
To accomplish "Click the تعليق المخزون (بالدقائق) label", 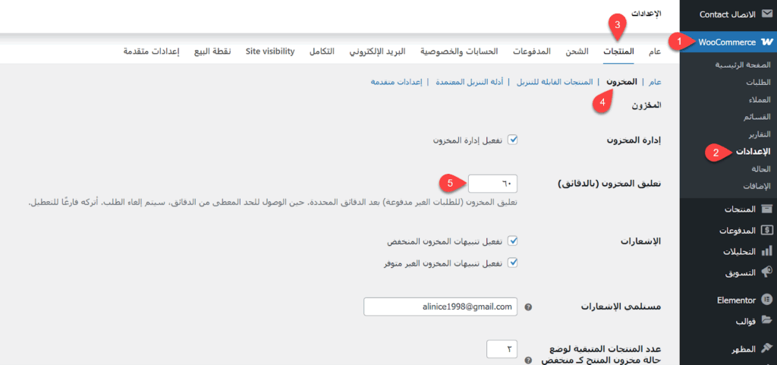I will pos(609,184).
